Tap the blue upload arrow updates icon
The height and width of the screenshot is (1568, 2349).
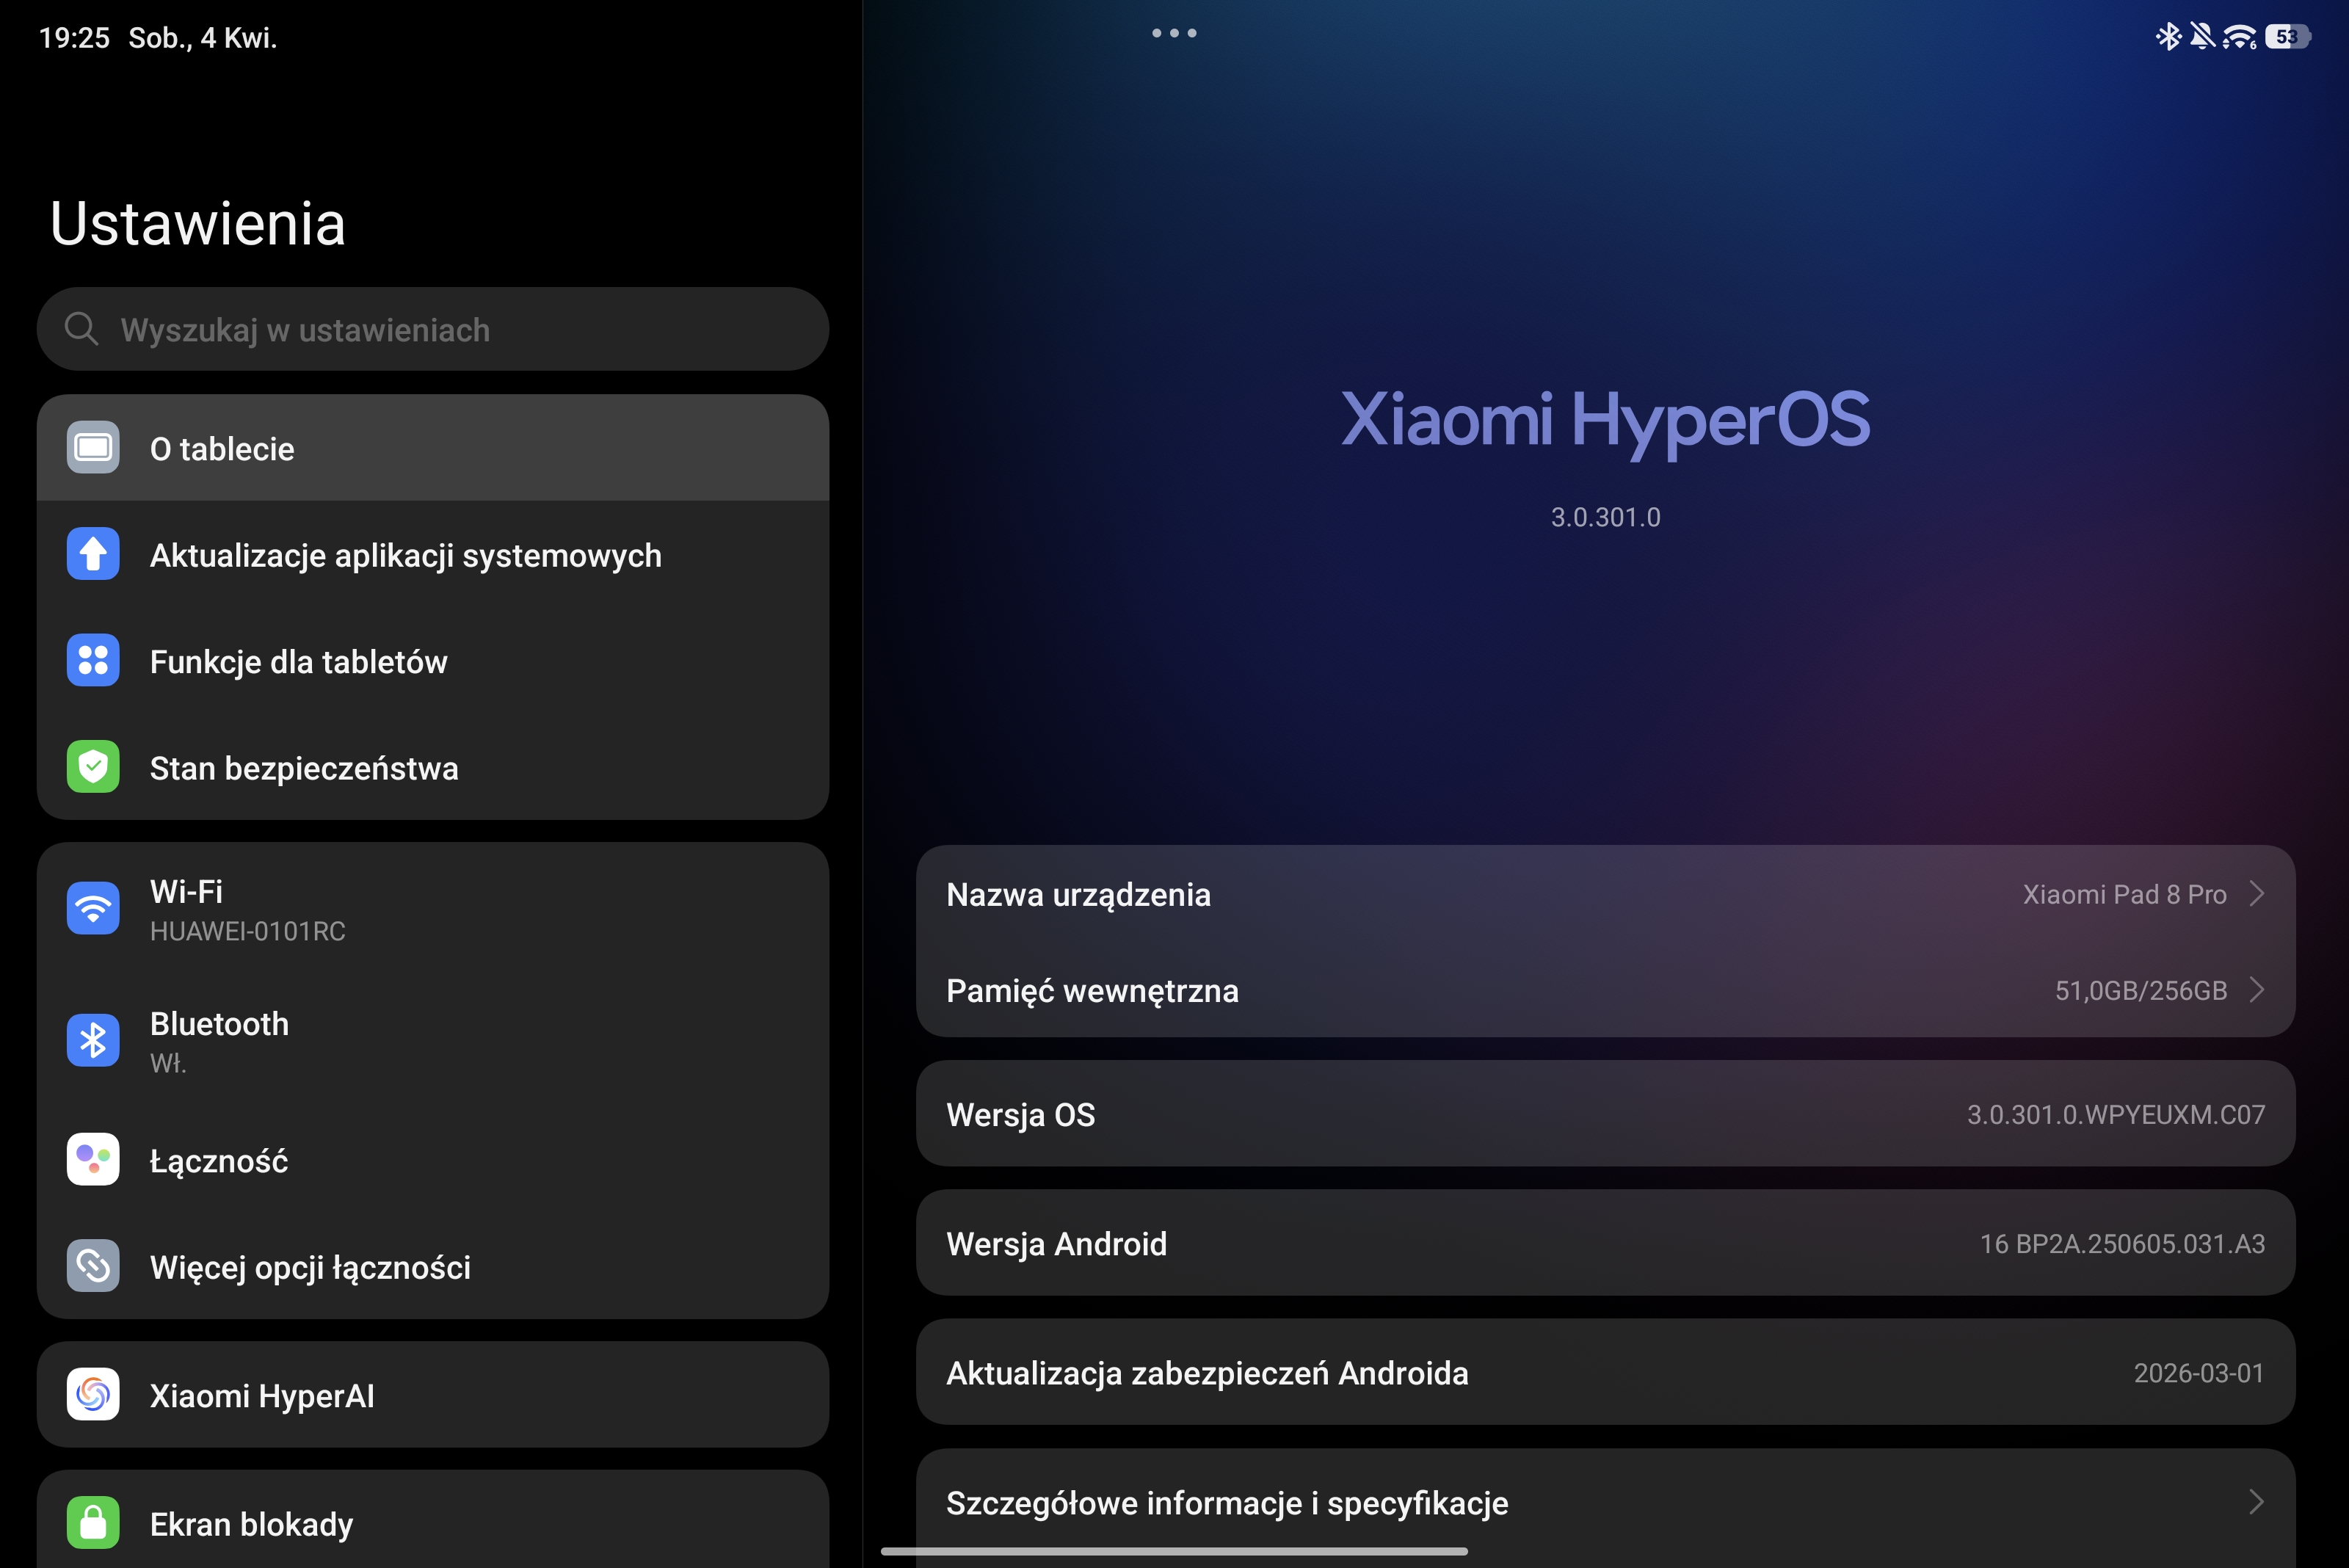click(93, 554)
